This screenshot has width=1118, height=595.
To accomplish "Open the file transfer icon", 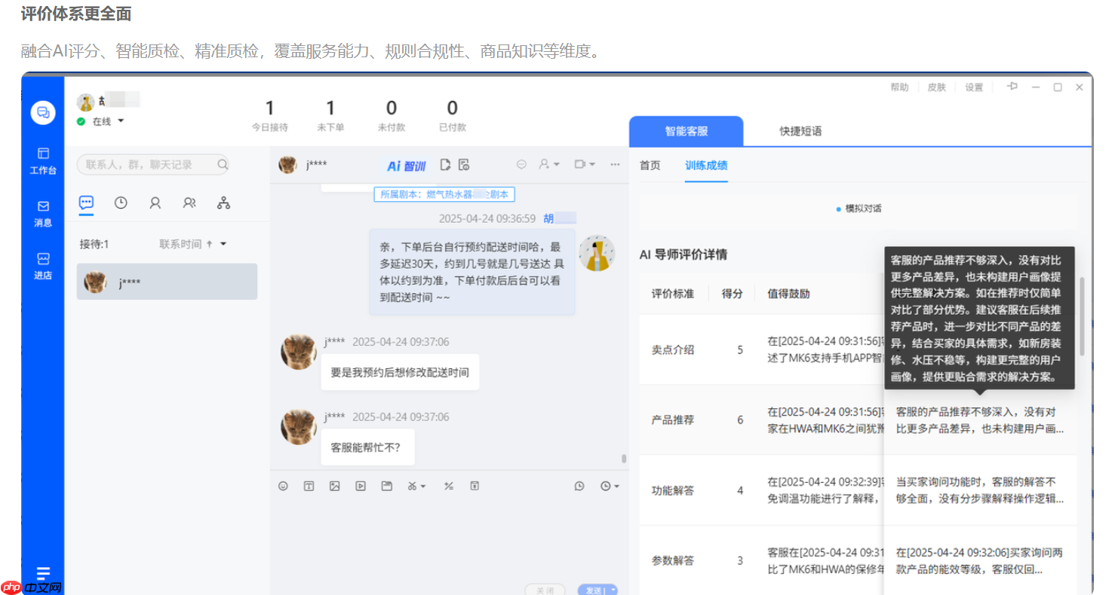I will pyautogui.click(x=386, y=486).
